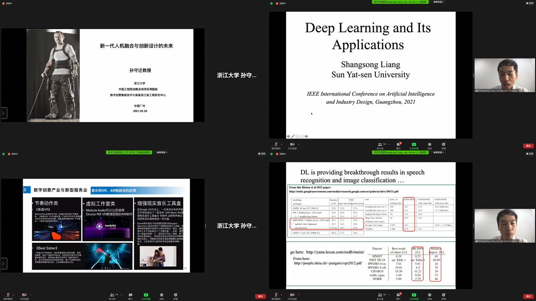536x301 pixels.
Task: Open 查看选项 dropdown in top-right meeting window
Action: point(438,2)
